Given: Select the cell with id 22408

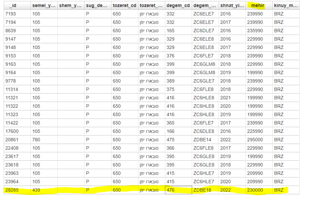Looking at the screenshot, I should coord(17,148).
